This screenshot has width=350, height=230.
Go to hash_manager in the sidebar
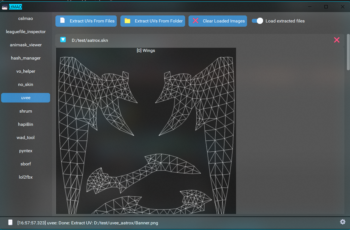coord(26,58)
